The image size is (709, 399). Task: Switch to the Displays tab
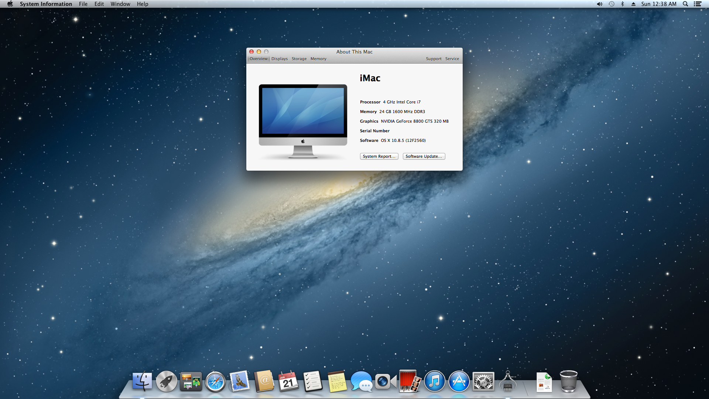pyautogui.click(x=279, y=59)
